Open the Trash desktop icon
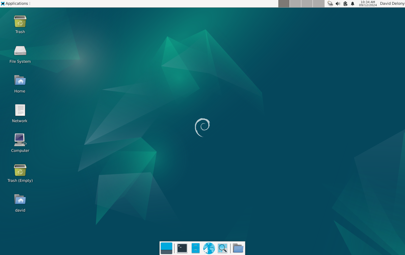Viewport: 405px width, 255px height. pyautogui.click(x=20, y=24)
